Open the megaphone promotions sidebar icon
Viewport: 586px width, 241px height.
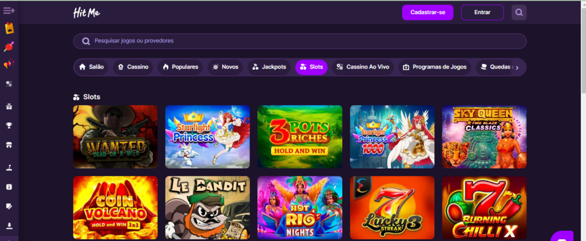pyautogui.click(x=9, y=64)
